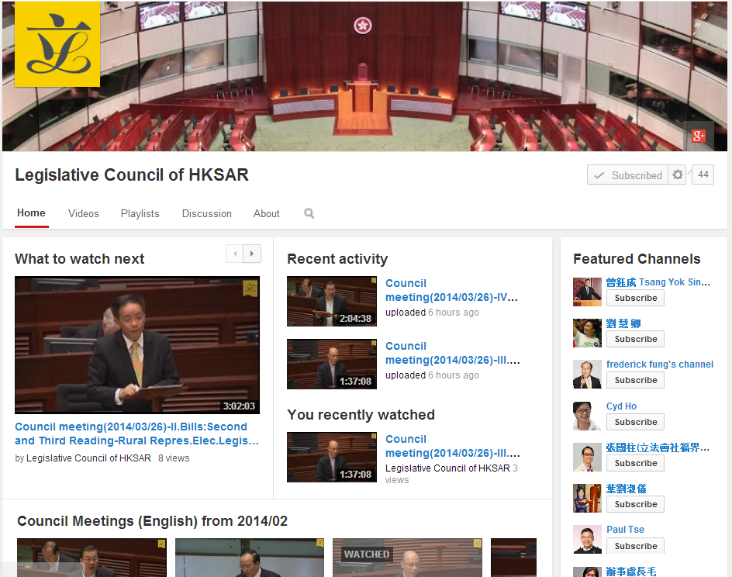The image size is (732, 577).
Task: Subscribe to 劉慧卿 channel
Action: pyautogui.click(x=635, y=339)
